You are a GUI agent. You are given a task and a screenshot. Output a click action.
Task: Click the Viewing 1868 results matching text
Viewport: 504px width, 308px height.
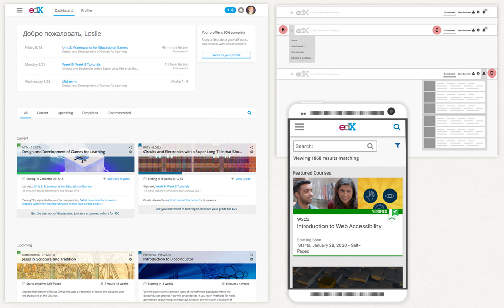tap(326, 158)
